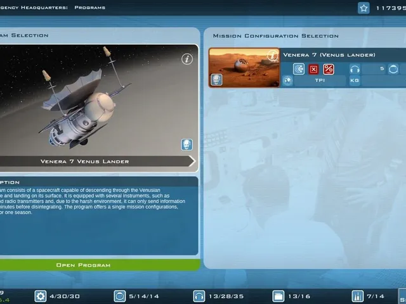The height and width of the screenshot is (304, 406).
Task: Click the Open Program button
Action: 100,265
